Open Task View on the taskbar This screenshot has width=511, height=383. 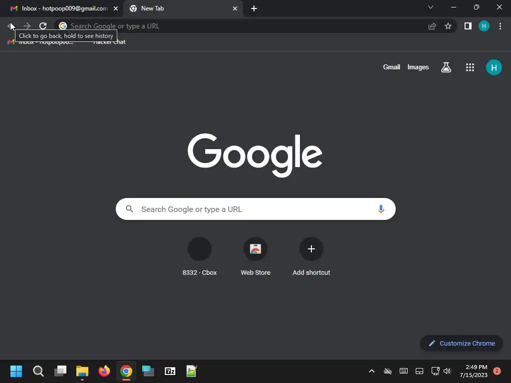coord(60,371)
